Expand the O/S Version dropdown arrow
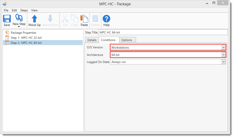The height and width of the screenshot is (138, 234). tap(223, 47)
